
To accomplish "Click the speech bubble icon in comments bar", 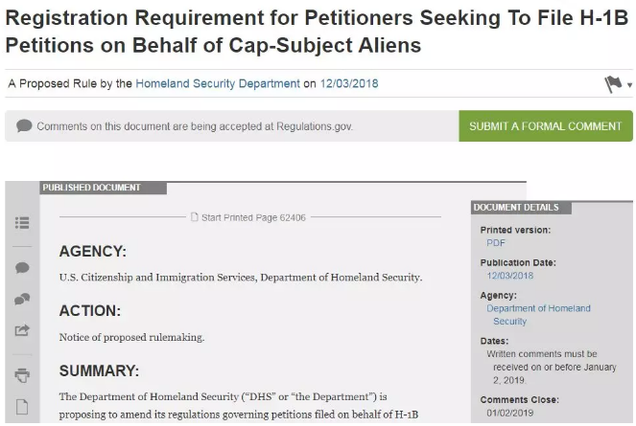I will [x=24, y=126].
